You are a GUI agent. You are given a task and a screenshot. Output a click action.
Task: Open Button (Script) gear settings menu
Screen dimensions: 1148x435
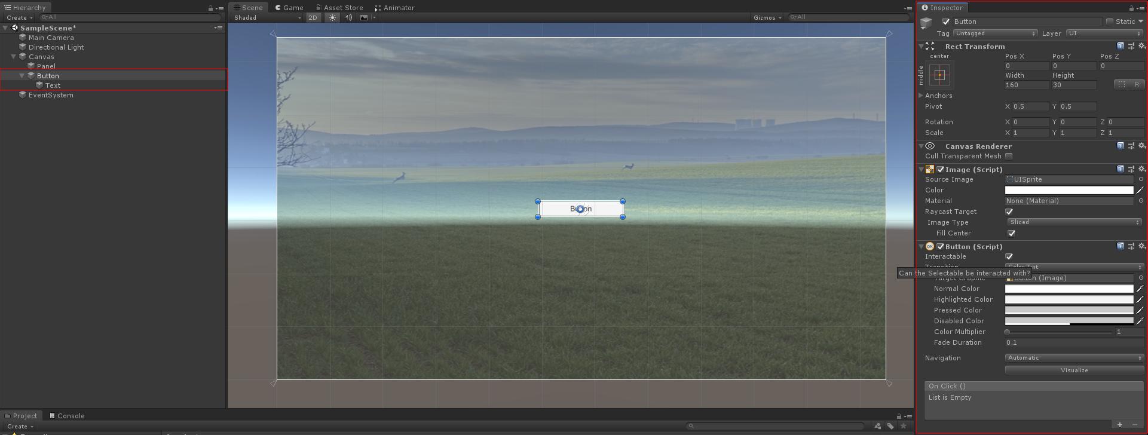1141,246
